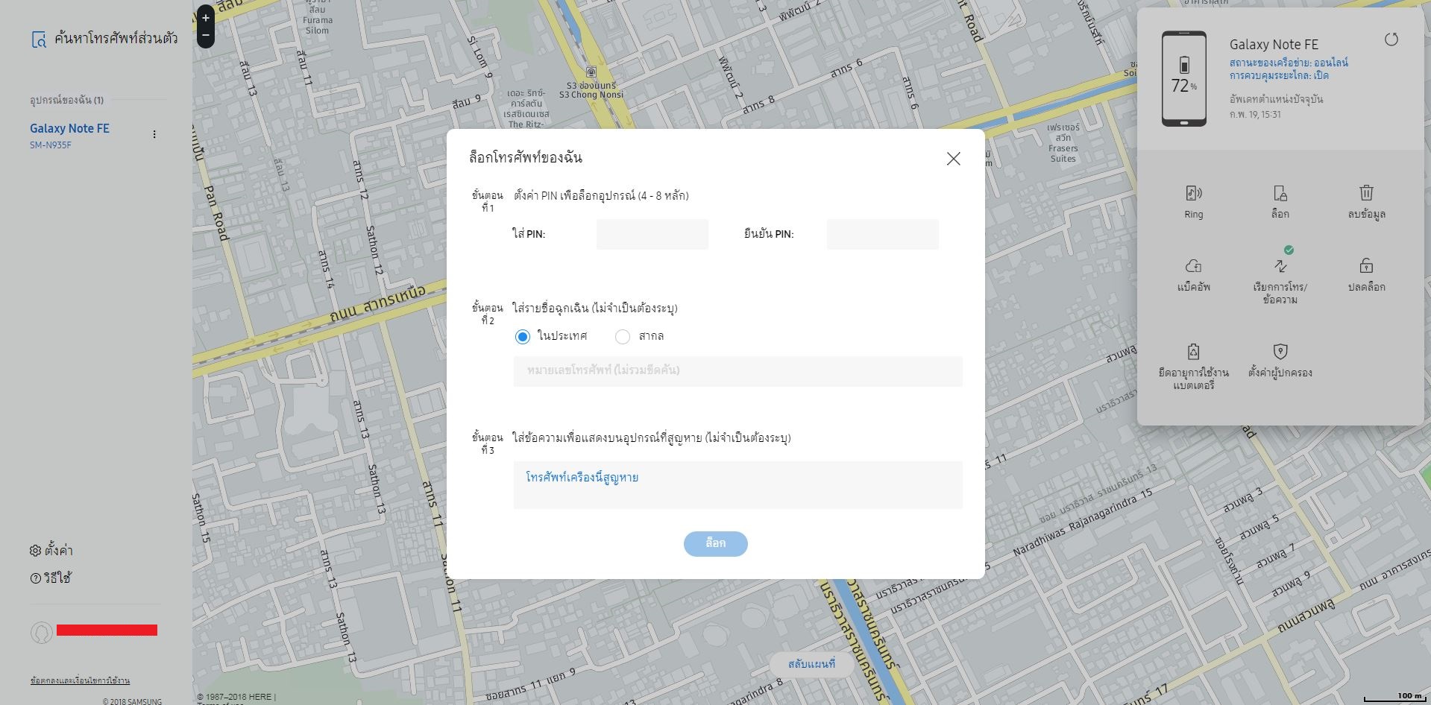Focus the ยืนยัน PIN input field
The width and height of the screenshot is (1431, 705).
click(882, 234)
